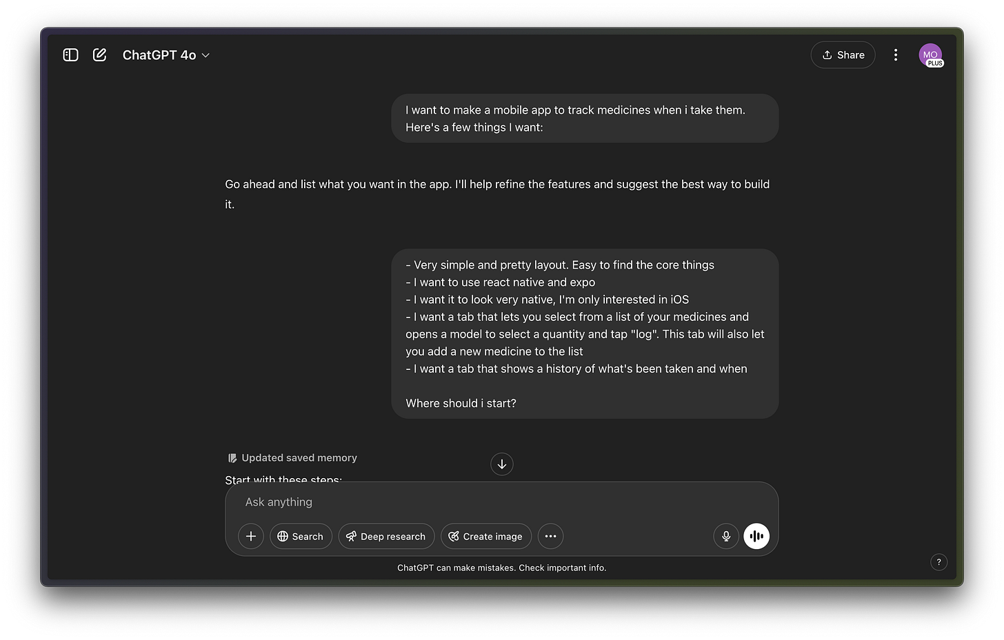Click the first user message about medicine app
Viewport: 1004px width, 640px height.
point(585,118)
